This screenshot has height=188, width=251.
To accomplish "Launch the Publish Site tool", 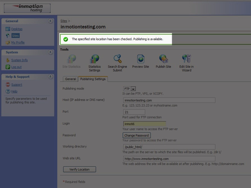I will (163, 59).
